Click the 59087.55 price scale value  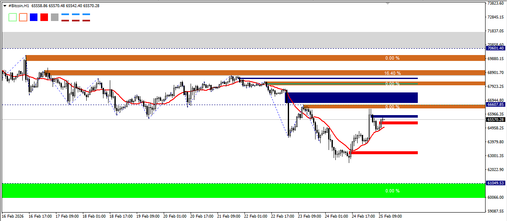pyautogui.click(x=496, y=211)
